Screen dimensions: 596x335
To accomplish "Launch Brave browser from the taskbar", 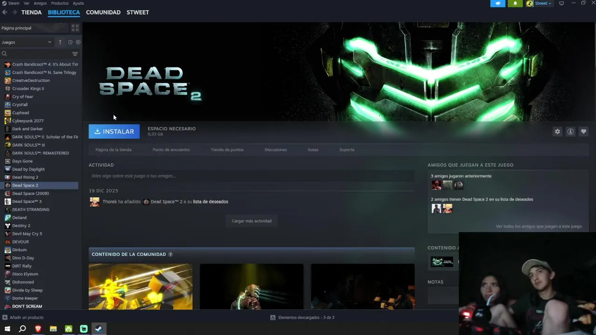I will click(x=38, y=329).
